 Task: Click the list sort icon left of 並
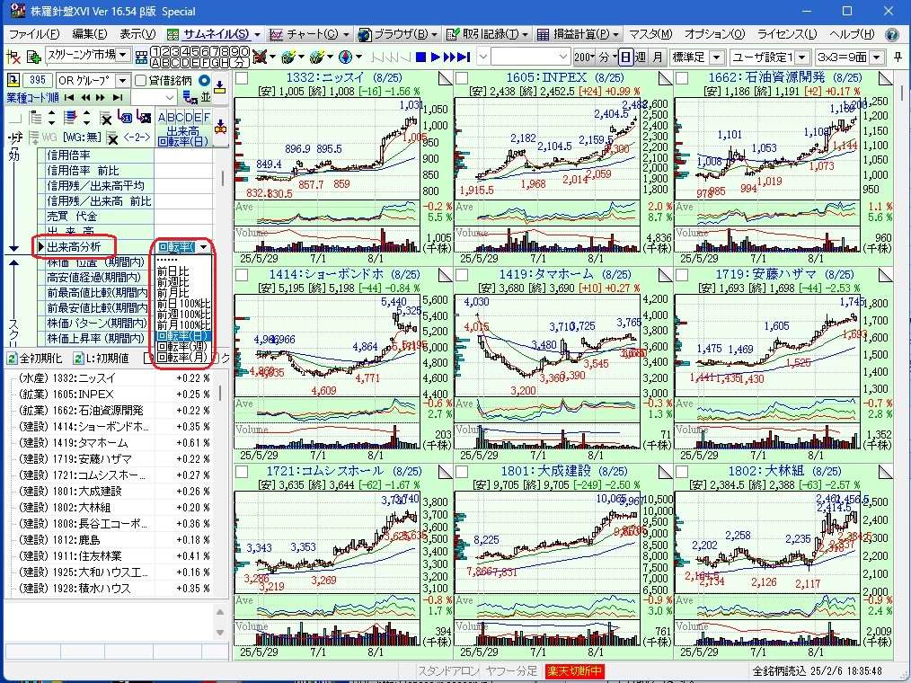pos(190,98)
